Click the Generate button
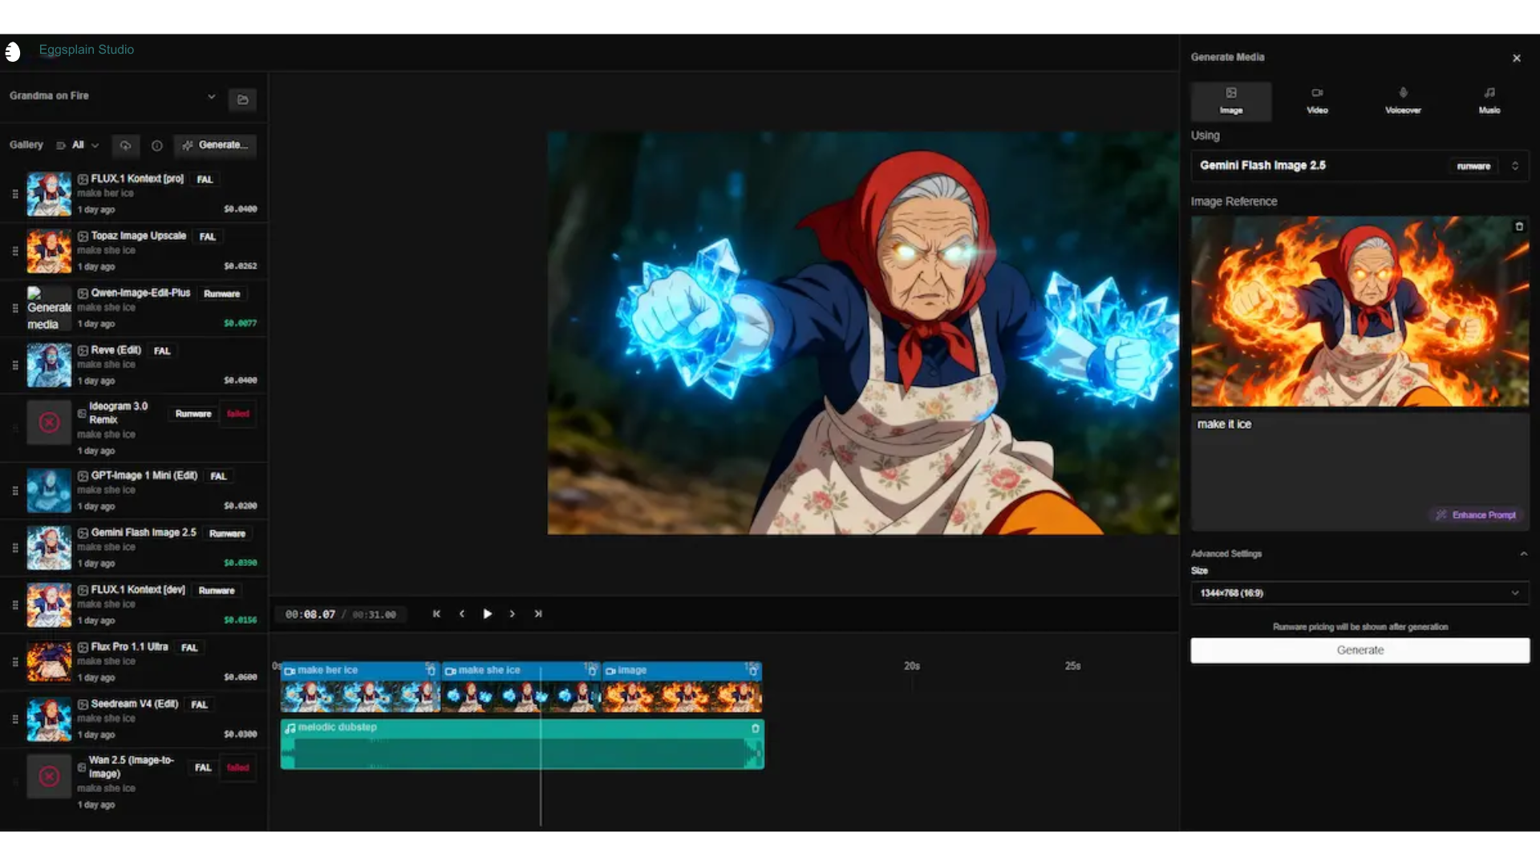Image resolution: width=1540 pixels, height=866 pixels. pos(1359,650)
